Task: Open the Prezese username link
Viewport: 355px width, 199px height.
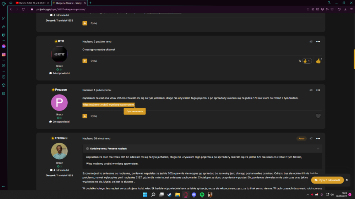Action: tap(61, 90)
